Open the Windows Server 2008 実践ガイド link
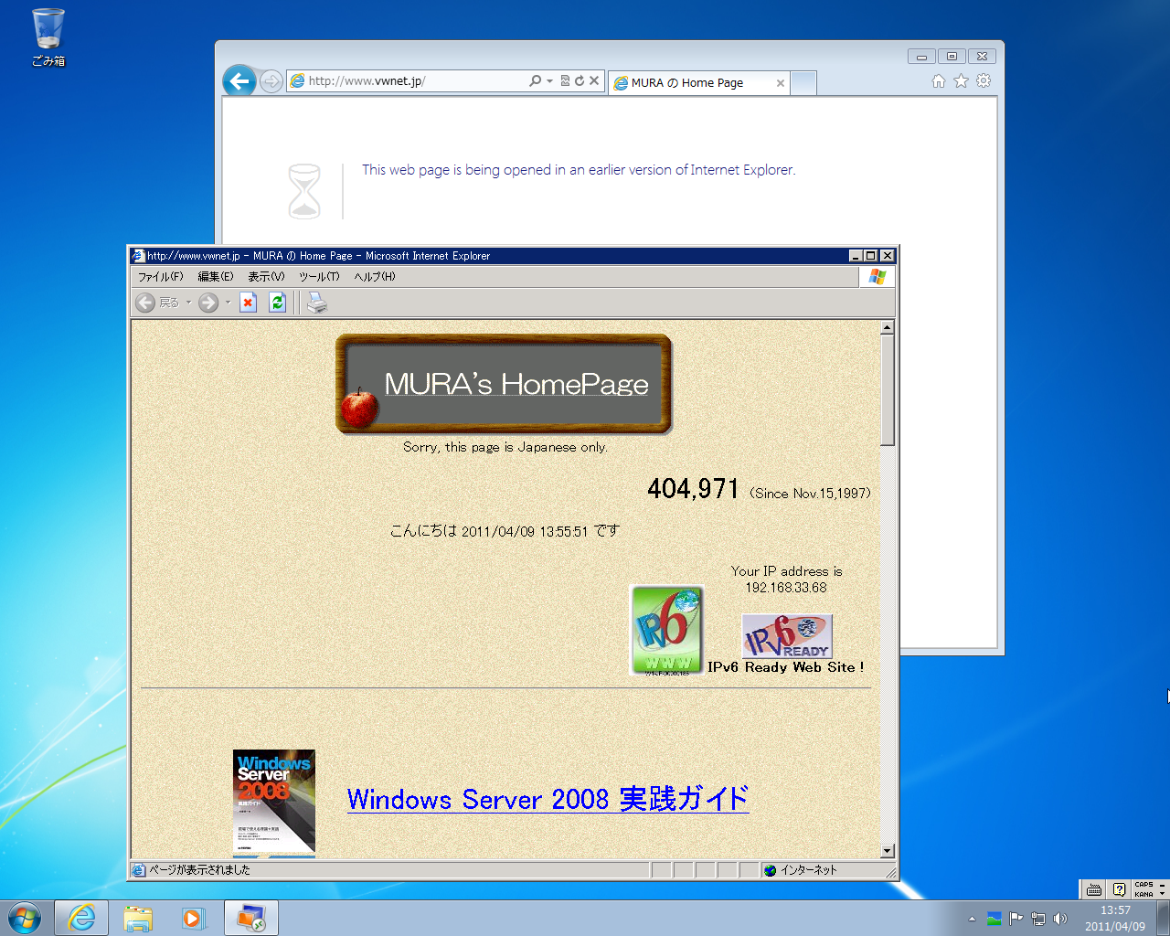This screenshot has height=936, width=1170. (548, 799)
